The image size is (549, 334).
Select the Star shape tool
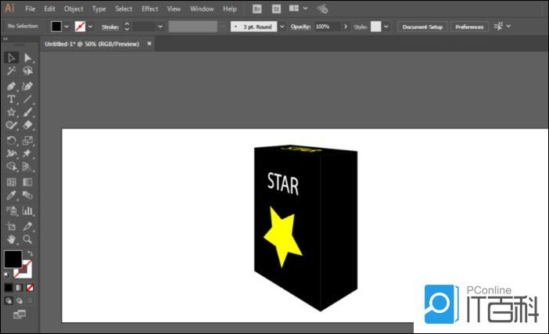(12, 113)
